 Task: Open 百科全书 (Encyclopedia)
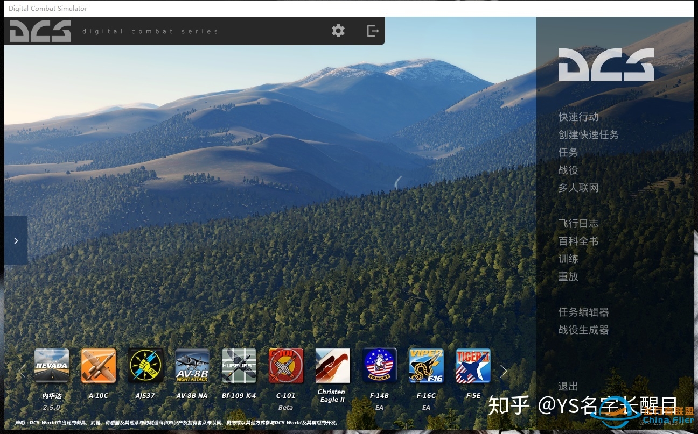(x=578, y=241)
